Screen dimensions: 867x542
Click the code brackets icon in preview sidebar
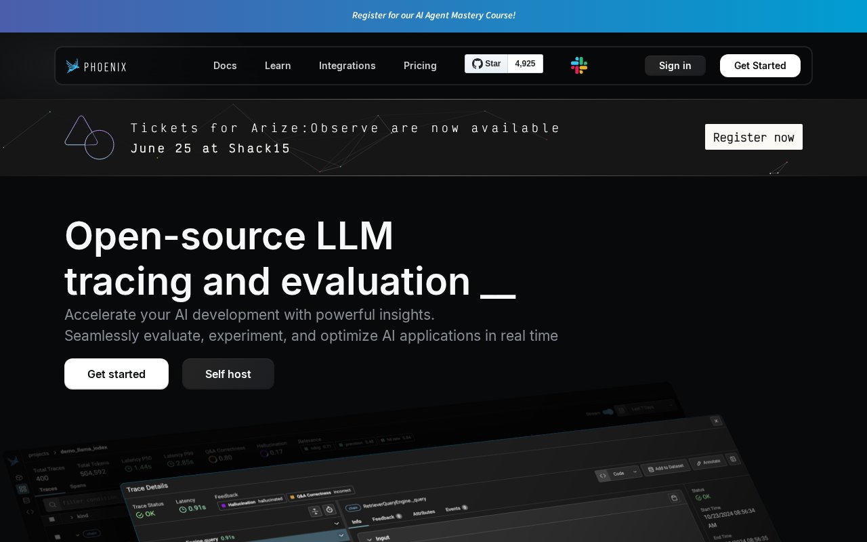point(30,512)
